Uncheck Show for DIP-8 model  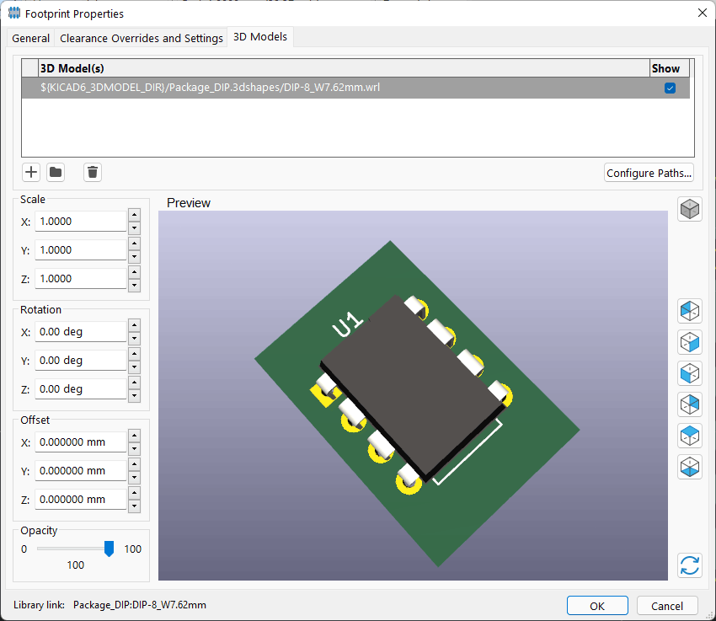click(670, 88)
